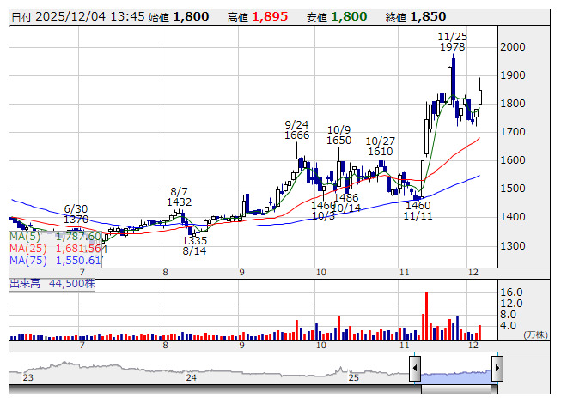The height and width of the screenshot is (403, 561).
Task: Click the 6/30 peak label of 1370
Action: point(76,214)
